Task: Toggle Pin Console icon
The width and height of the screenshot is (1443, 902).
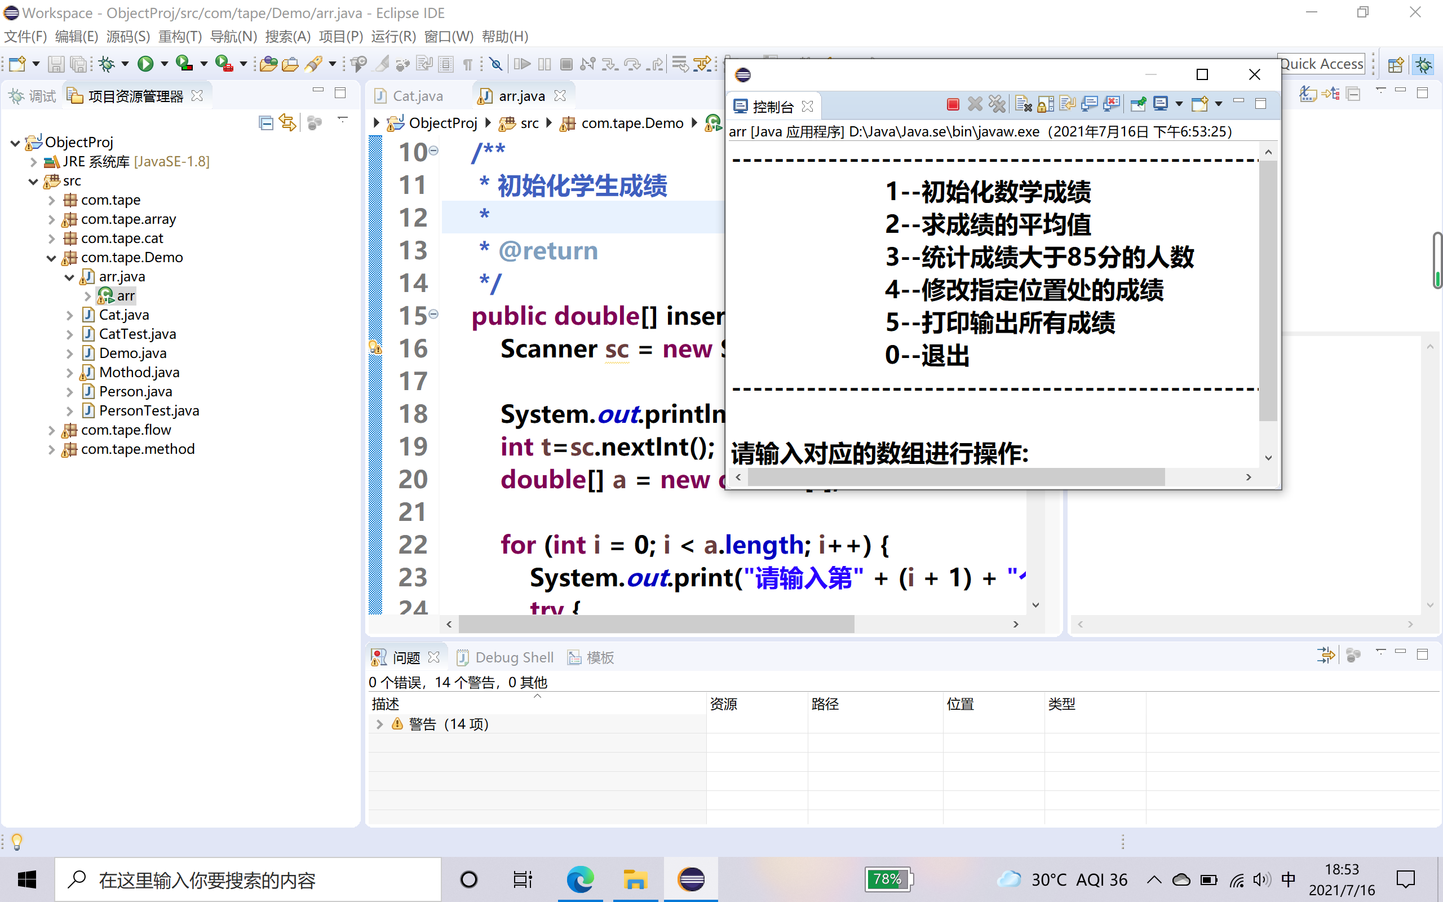Action: pyautogui.click(x=1137, y=104)
